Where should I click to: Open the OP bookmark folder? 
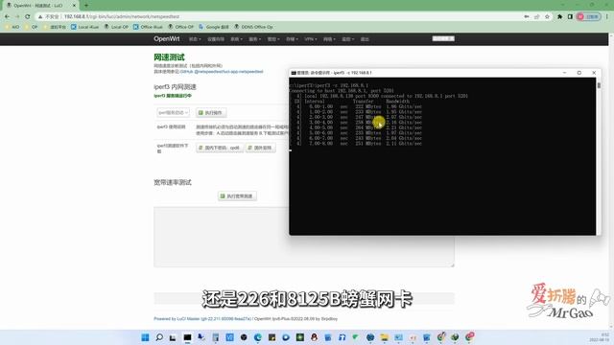click(x=31, y=27)
